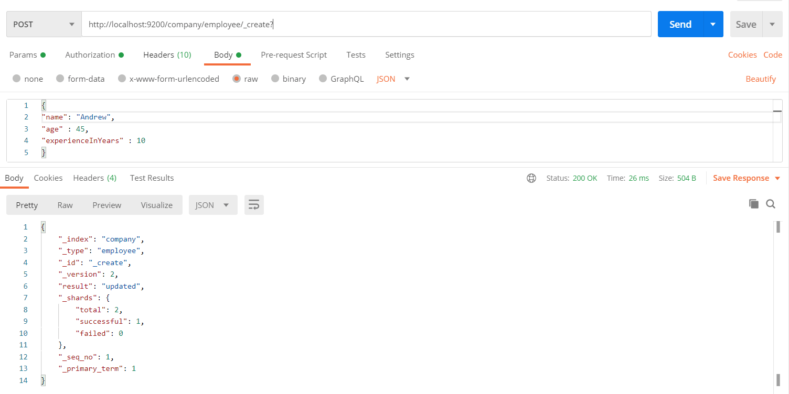Open the Save button dropdown arrow
The height and width of the screenshot is (394, 789).
(772, 24)
